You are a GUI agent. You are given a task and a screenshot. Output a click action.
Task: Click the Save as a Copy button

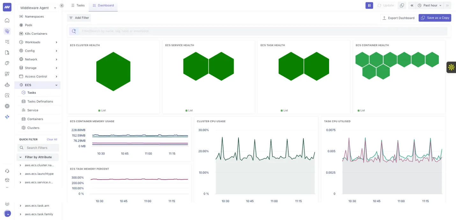pyautogui.click(x=435, y=18)
